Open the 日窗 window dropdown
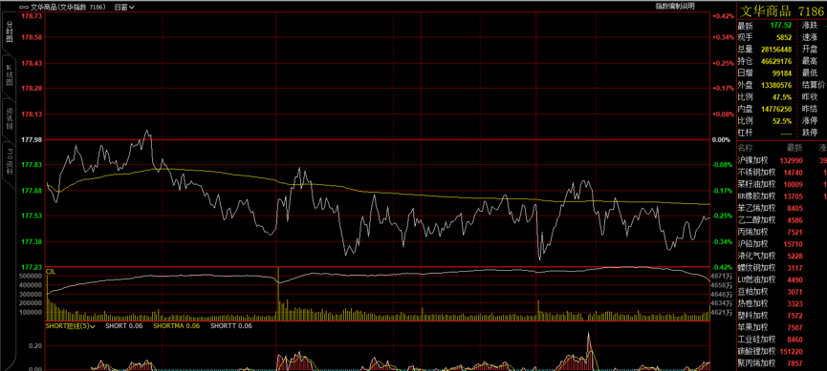This screenshot has height=371, width=827. click(124, 8)
